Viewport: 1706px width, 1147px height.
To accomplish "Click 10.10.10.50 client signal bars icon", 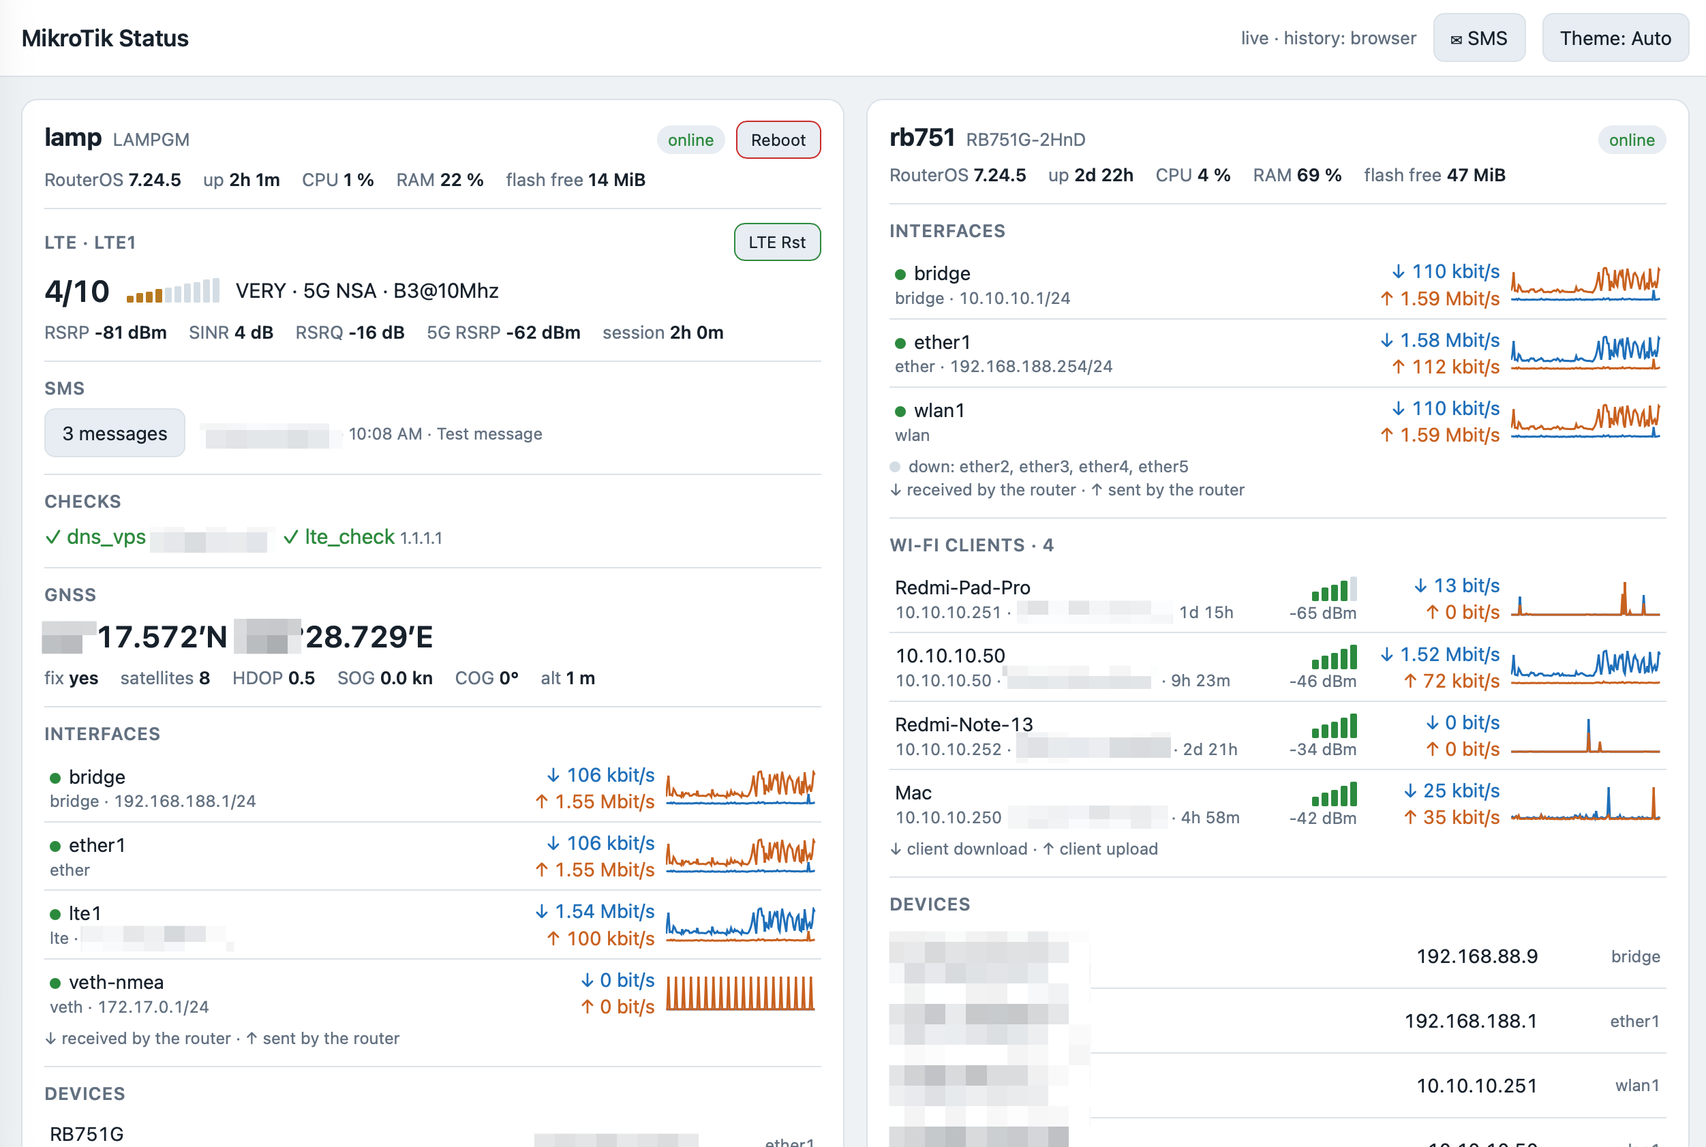I will (x=1335, y=658).
